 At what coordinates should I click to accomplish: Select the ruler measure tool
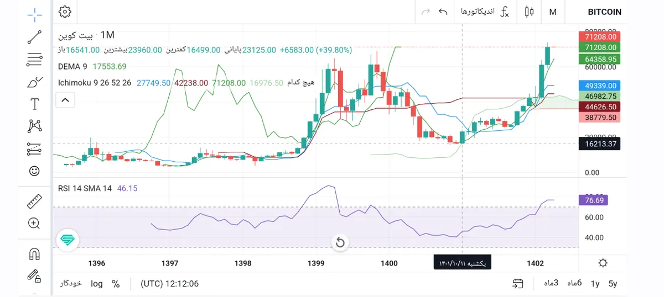point(34,201)
